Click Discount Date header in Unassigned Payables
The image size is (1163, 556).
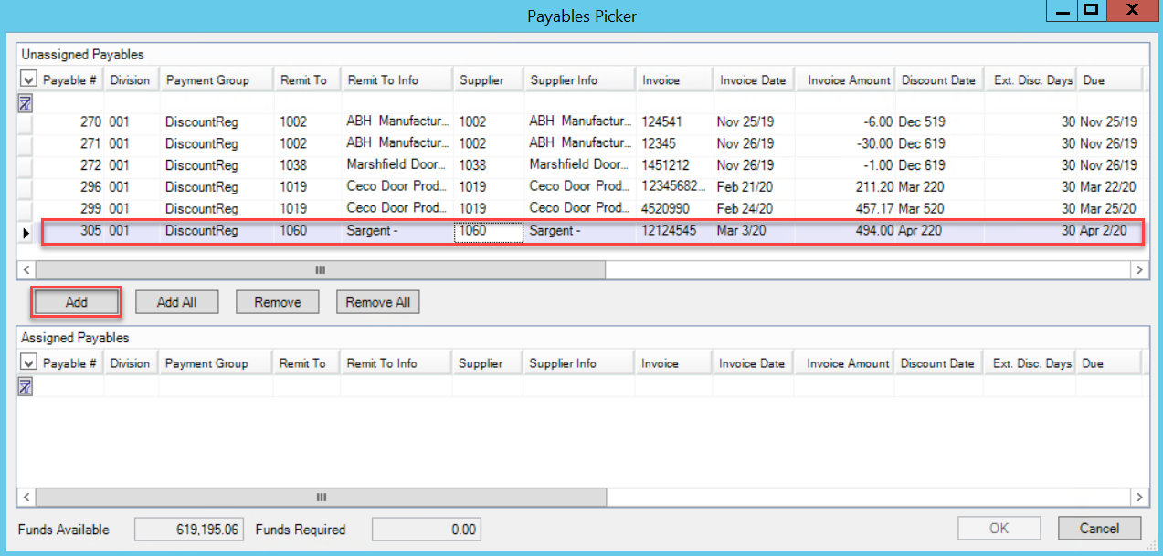point(941,79)
